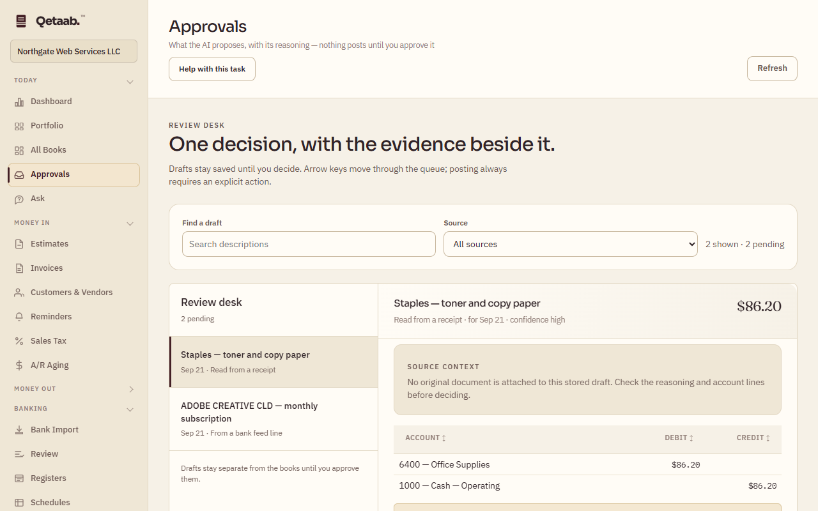This screenshot has width=818, height=511.
Task: Click the SOURCE CONTEXT heading
Action: [x=443, y=367]
